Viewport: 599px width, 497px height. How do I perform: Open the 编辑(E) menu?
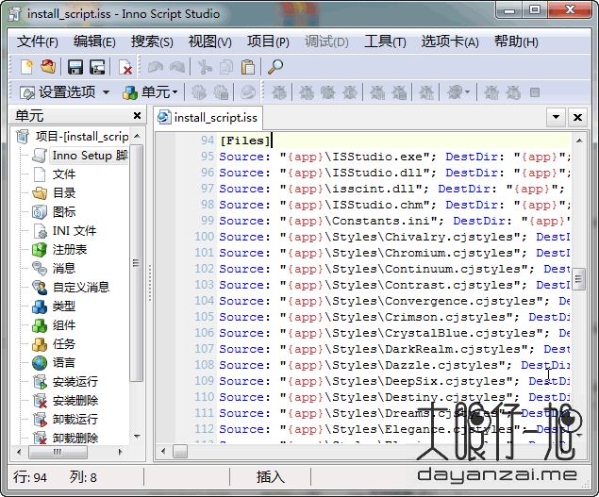pos(94,41)
